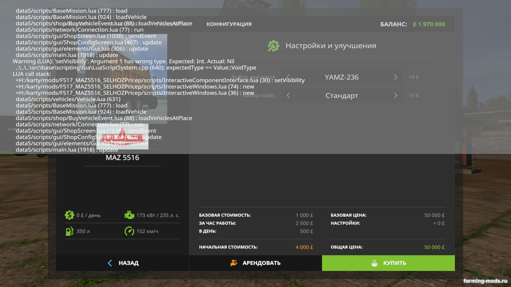
Task: Click the daily upkeep dollar icon
Action: coord(69,215)
